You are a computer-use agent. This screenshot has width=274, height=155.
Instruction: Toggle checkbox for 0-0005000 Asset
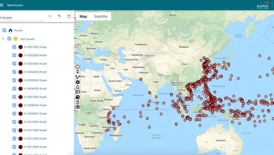pyautogui.click(x=14, y=80)
